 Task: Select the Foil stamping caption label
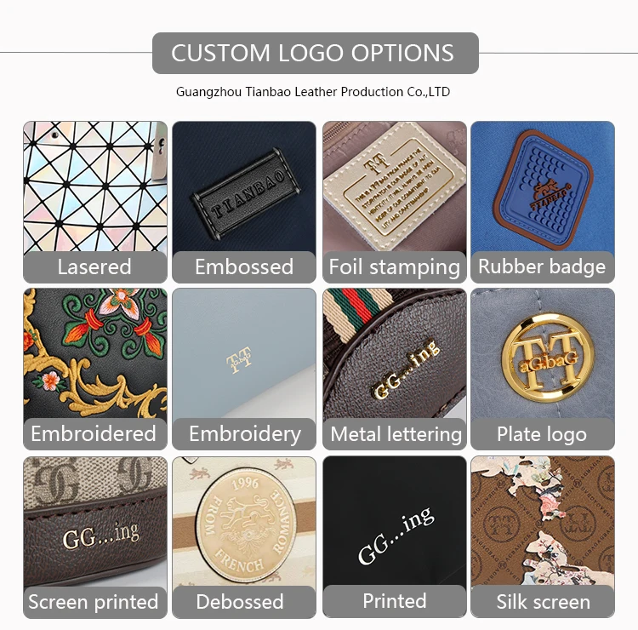pos(394,267)
